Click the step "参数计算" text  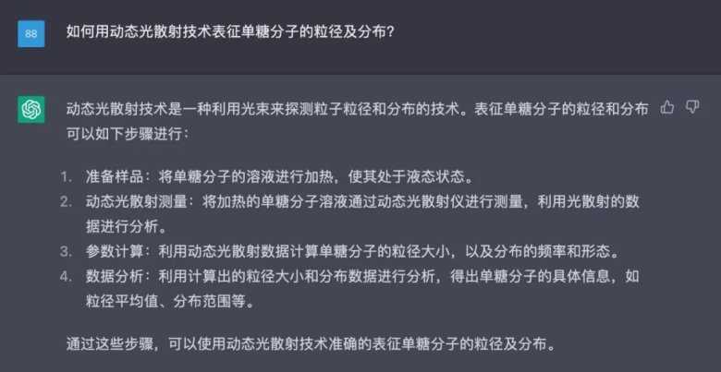point(107,251)
